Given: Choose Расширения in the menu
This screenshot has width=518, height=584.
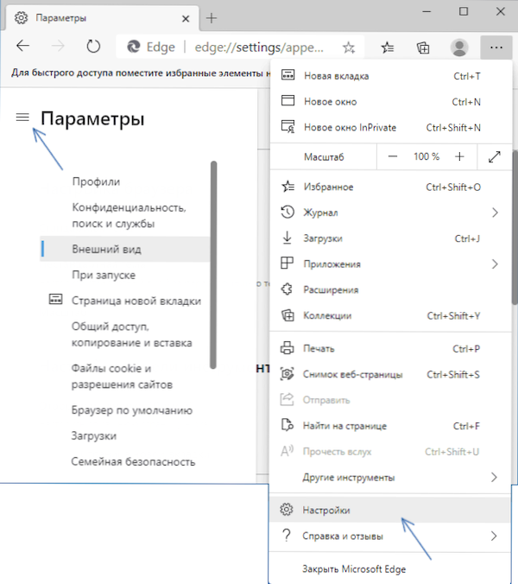Looking at the screenshot, I should (x=390, y=289).
